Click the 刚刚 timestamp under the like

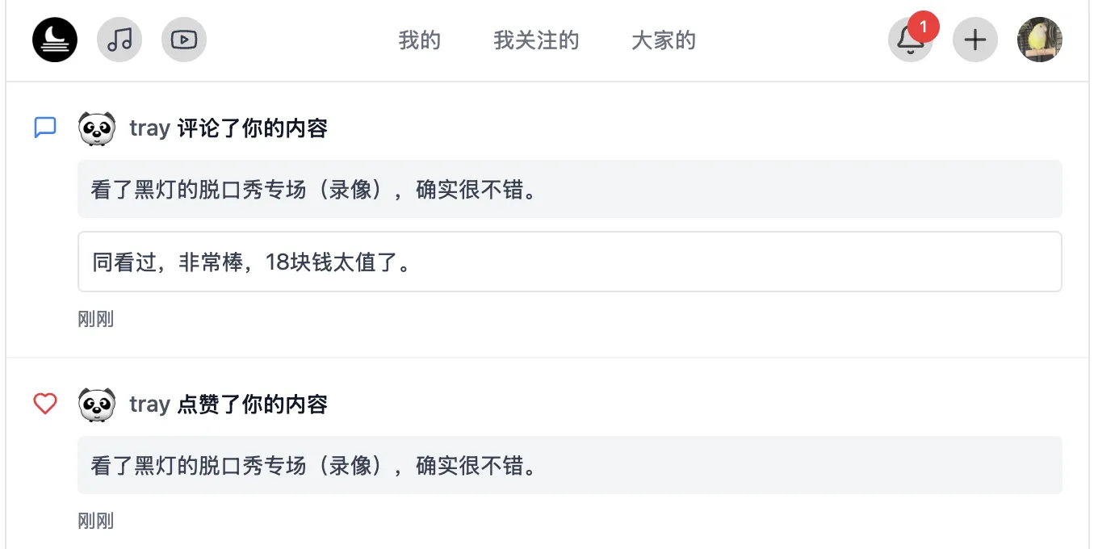[95, 522]
